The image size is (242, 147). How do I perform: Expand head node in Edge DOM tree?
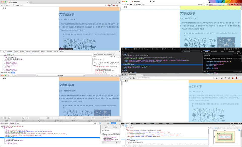coord(125,128)
